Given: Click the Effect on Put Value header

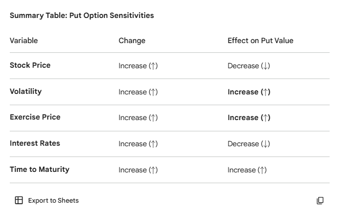Looking at the screenshot, I should pyautogui.click(x=260, y=41).
